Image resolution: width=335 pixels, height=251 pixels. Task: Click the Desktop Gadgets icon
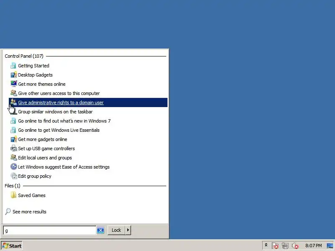tap(13, 75)
